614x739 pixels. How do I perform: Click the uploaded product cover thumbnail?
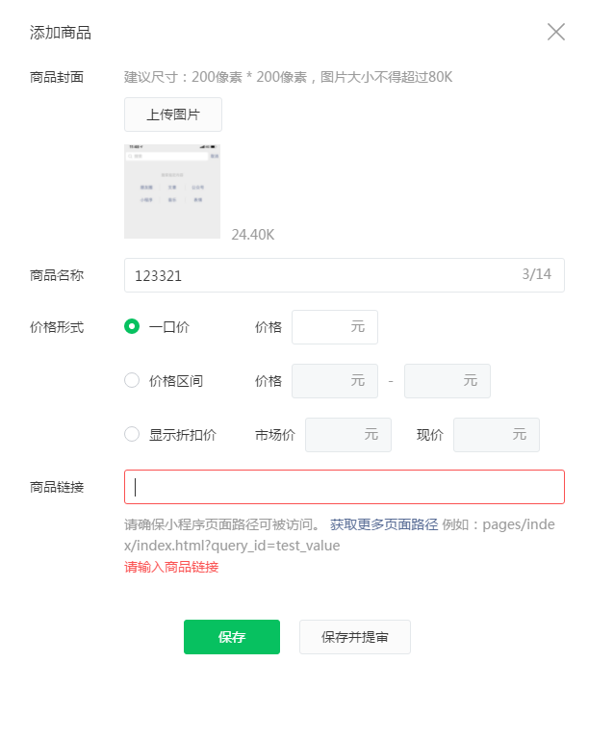[172, 191]
